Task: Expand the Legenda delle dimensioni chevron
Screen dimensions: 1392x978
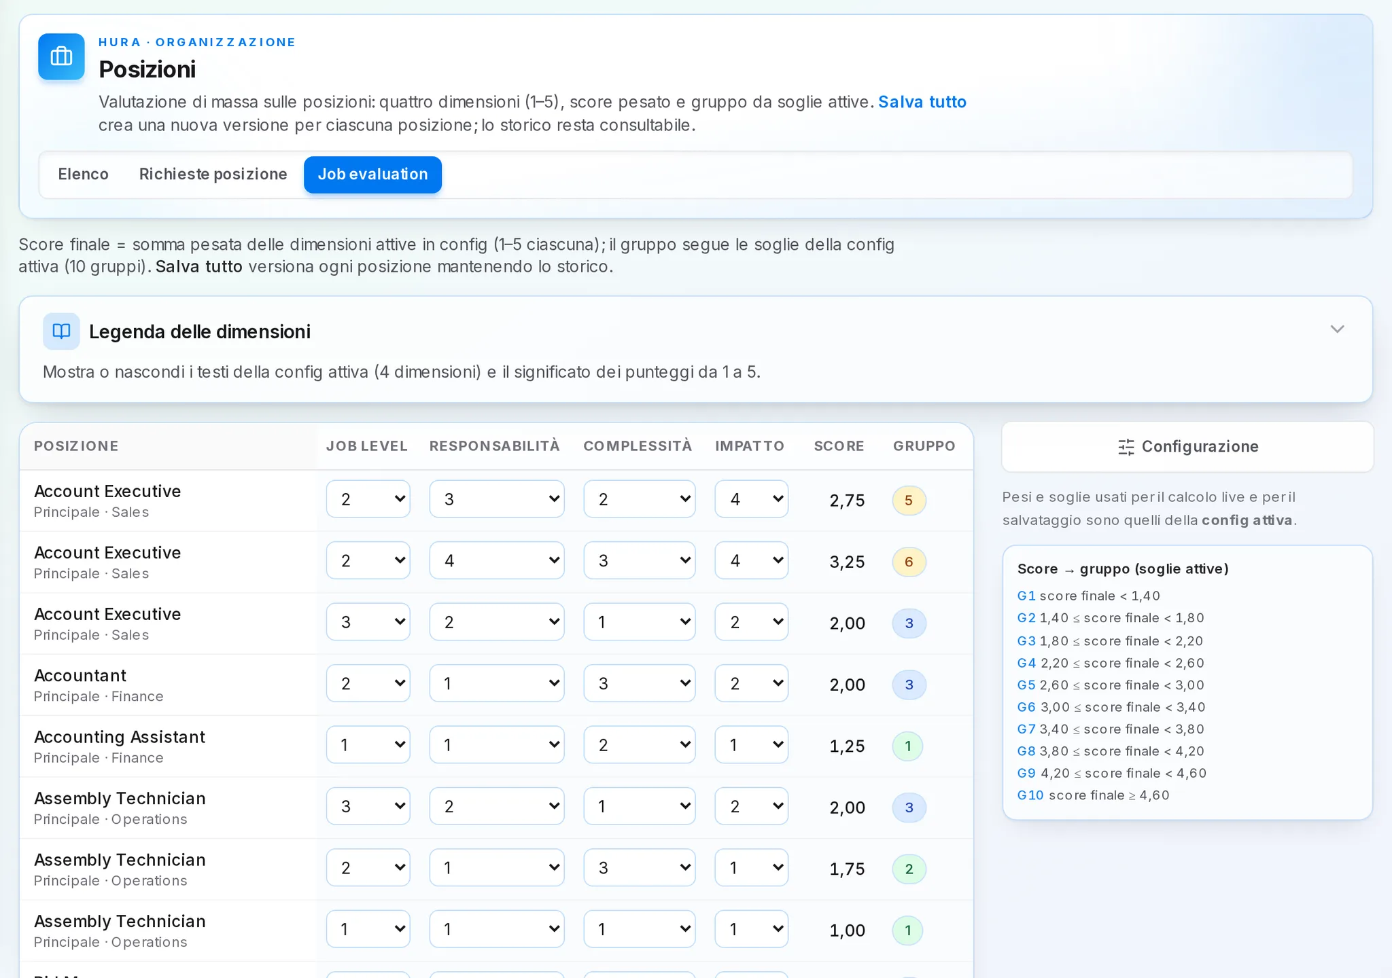Action: coord(1337,329)
